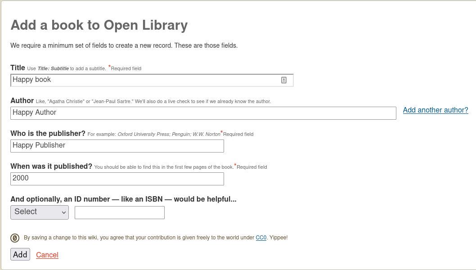The image size is (476, 270).
Task: Click the 'Title' field label
Action: point(18,67)
